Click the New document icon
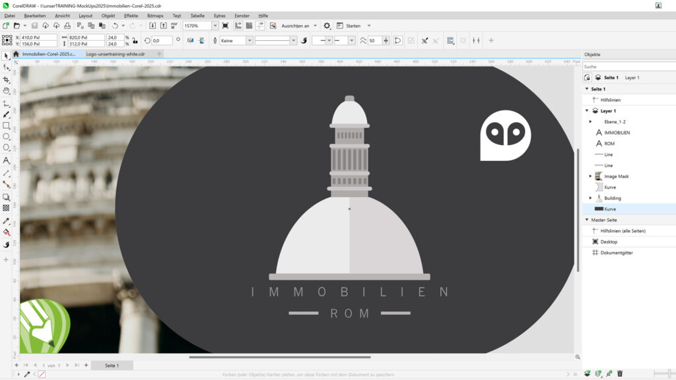Screen dimensions: 676x380 (x=5, y=26)
